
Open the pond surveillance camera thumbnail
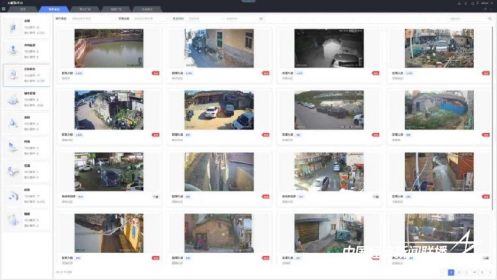109,49
